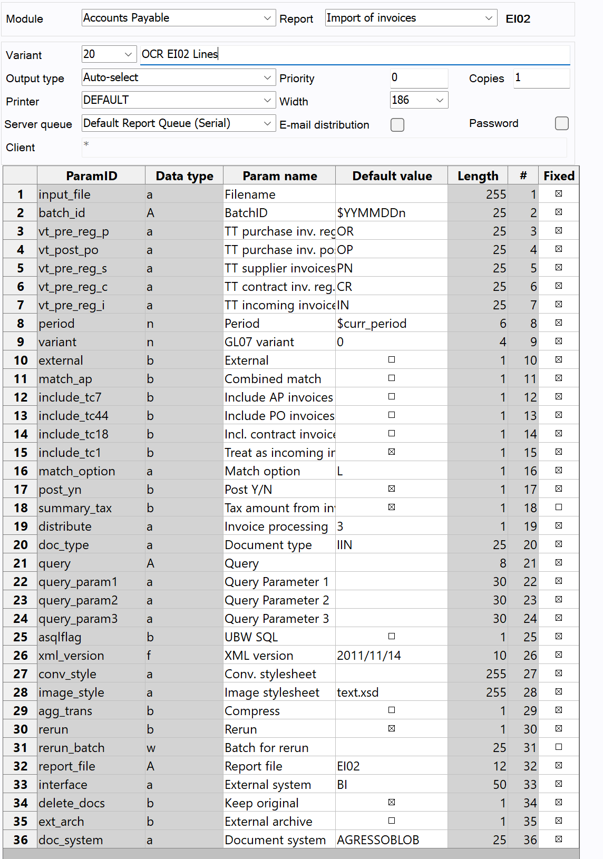603x859 pixels.
Task: Open the Report dropdown showing Import of invoices
Action: coord(489,17)
